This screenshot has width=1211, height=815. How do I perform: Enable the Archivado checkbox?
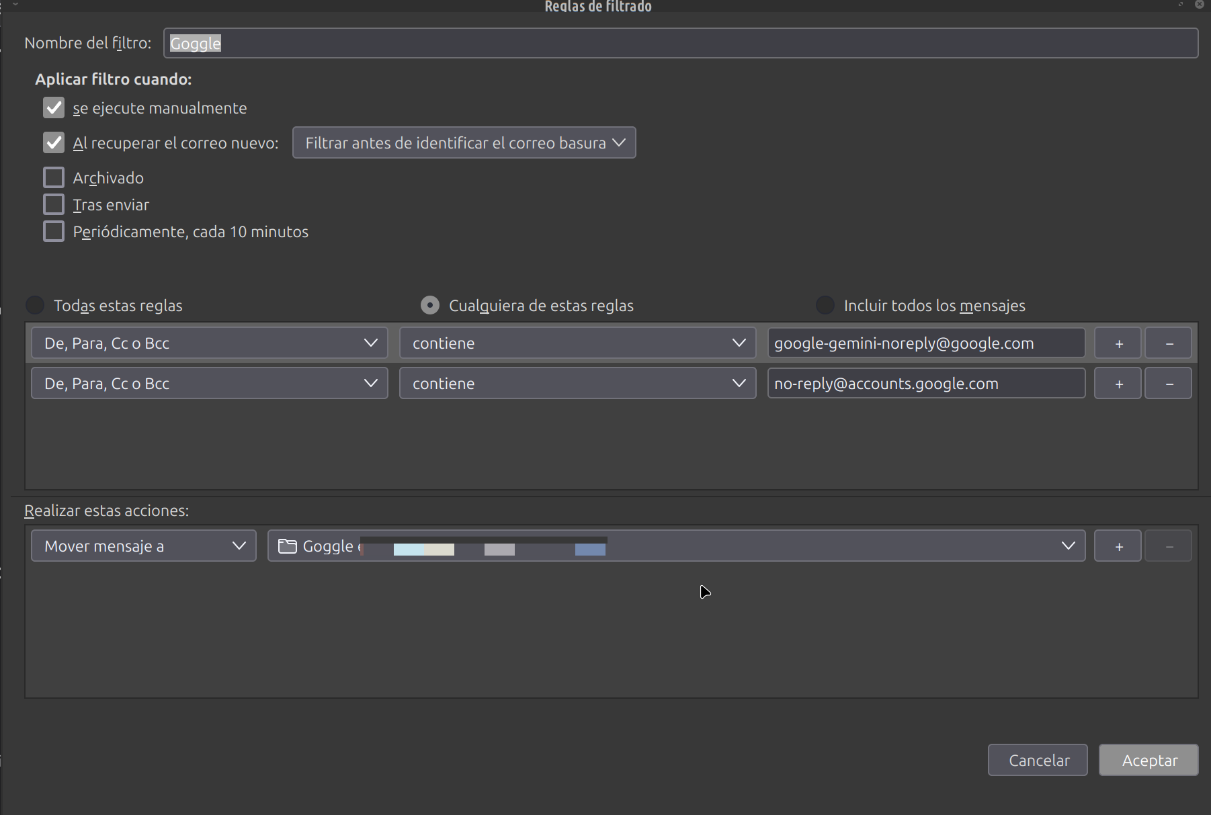click(54, 178)
